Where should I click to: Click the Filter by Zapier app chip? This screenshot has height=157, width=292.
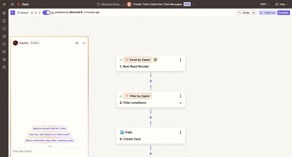tap(138, 96)
